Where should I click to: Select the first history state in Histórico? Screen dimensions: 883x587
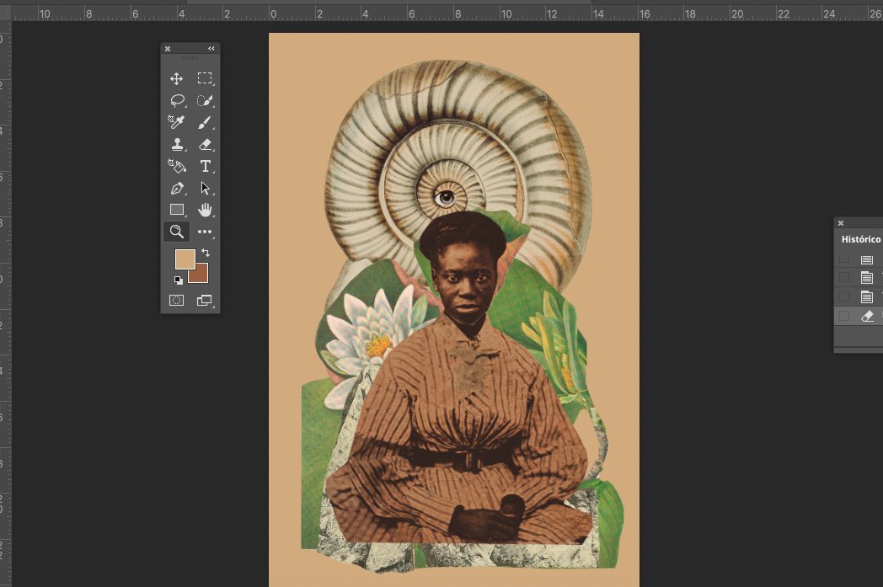pos(867,259)
